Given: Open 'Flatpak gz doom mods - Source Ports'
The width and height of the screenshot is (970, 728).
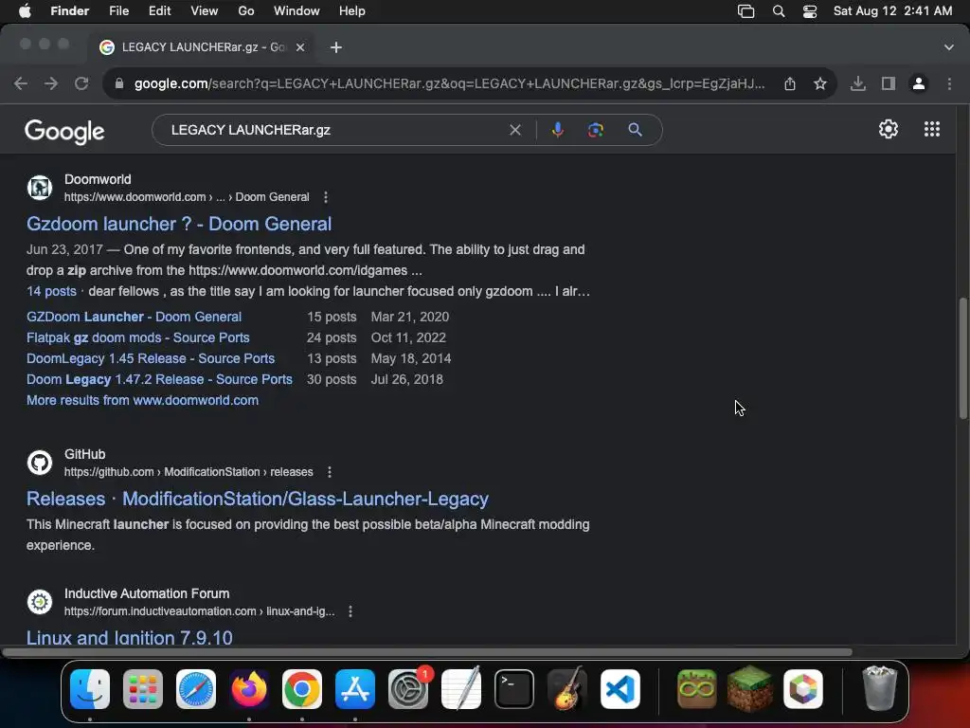Looking at the screenshot, I should point(138,338).
